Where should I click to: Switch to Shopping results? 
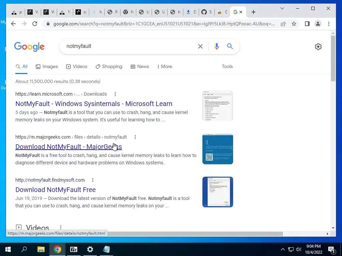109,67
